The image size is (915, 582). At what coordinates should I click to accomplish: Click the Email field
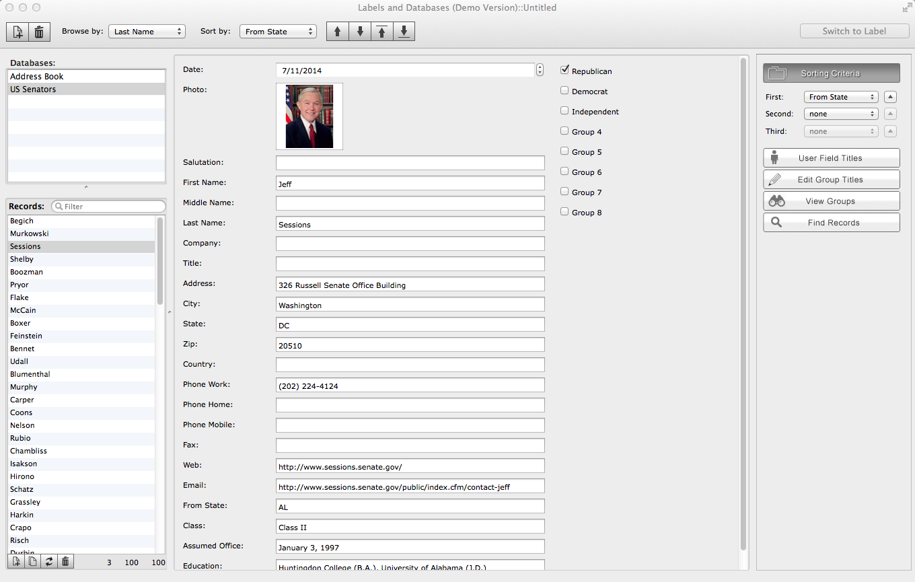click(x=410, y=486)
